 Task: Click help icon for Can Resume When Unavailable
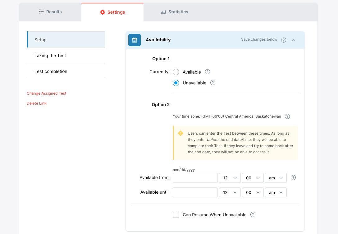[x=253, y=214]
